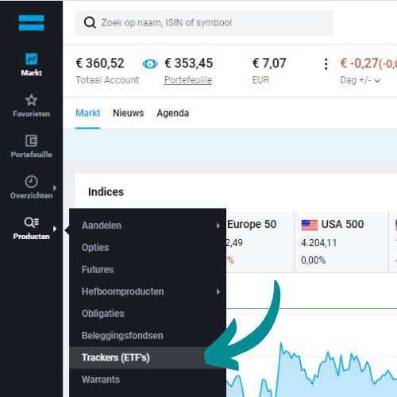Click the magnifier icon in the search bar

(x=90, y=23)
